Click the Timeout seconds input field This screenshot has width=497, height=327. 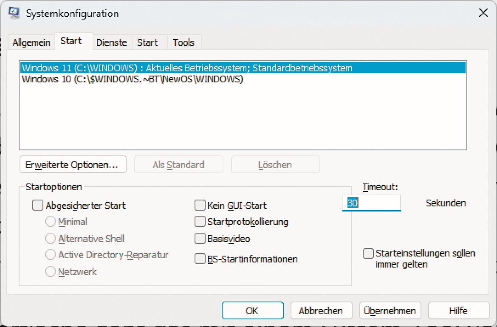pyautogui.click(x=372, y=203)
